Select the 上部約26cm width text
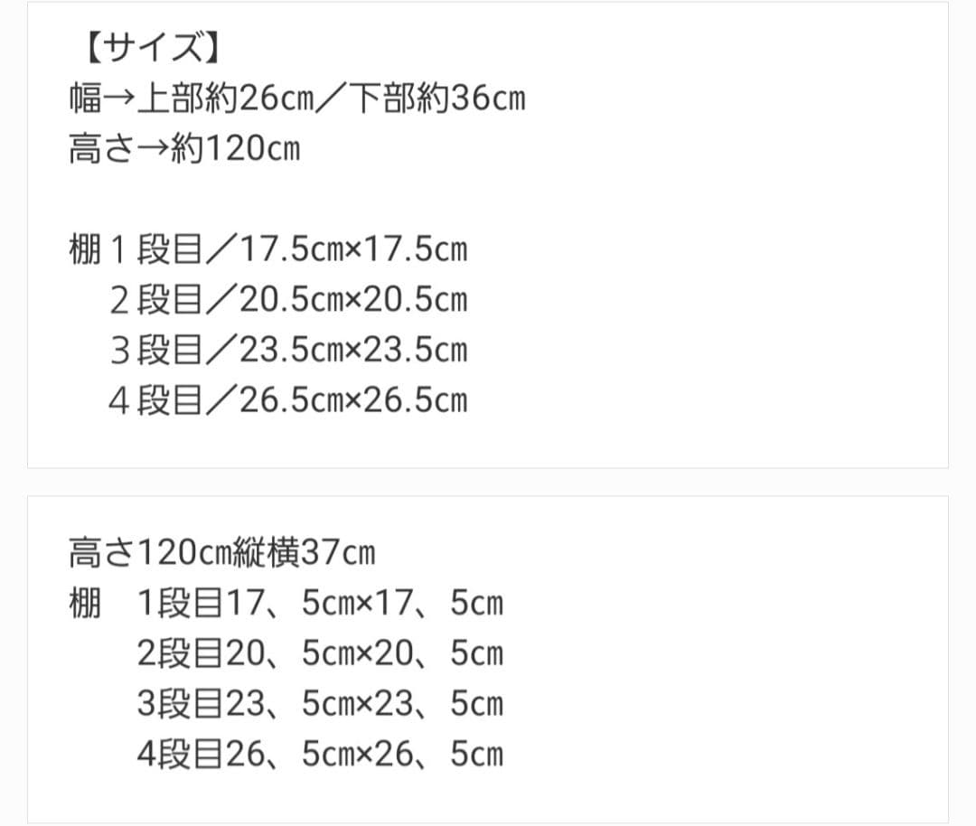 (224, 99)
